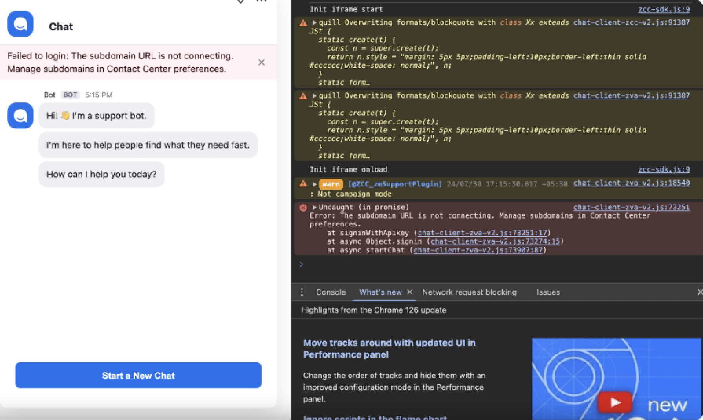Start a New Chat
Viewport: 703px width, 420px height.
(x=138, y=375)
